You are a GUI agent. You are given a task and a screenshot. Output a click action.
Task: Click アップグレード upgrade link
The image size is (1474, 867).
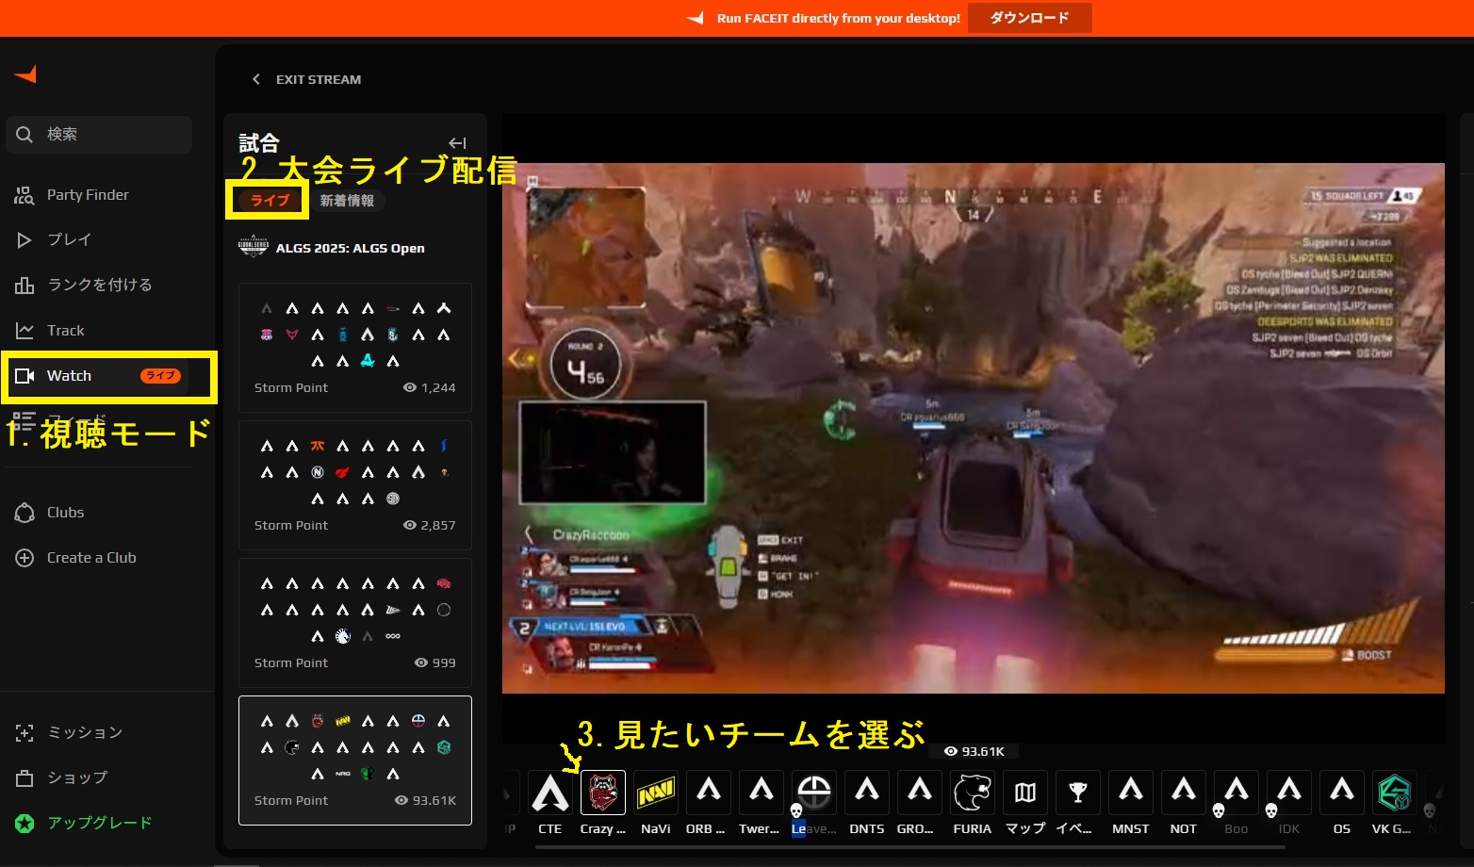pos(98,823)
